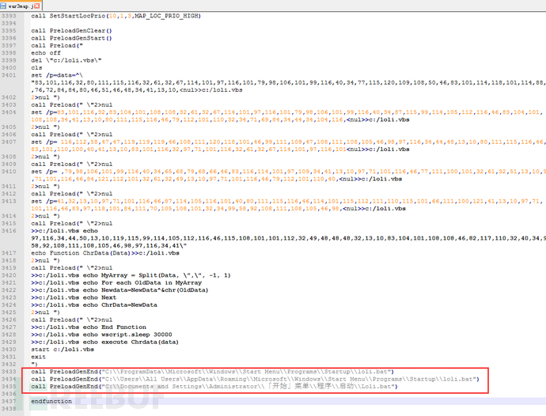Click line number 3413 in the margin
This screenshot has height=416, width=546.
[9, 201]
